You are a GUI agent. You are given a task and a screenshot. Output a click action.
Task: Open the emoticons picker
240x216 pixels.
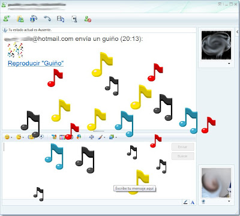[x=7, y=137]
